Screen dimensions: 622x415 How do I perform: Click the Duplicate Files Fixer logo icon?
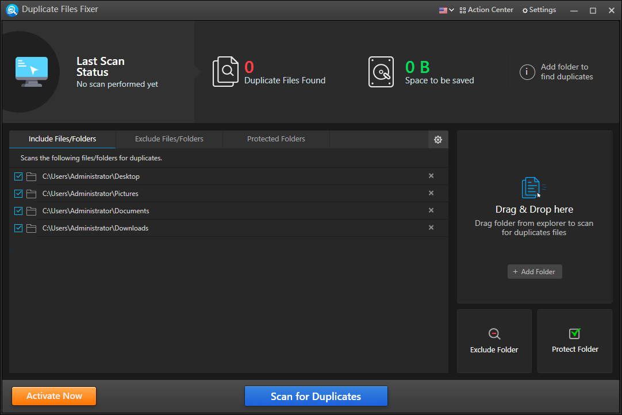12,10
